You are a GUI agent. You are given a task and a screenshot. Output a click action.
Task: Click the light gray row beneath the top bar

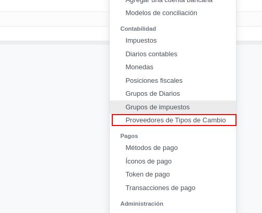55,19
